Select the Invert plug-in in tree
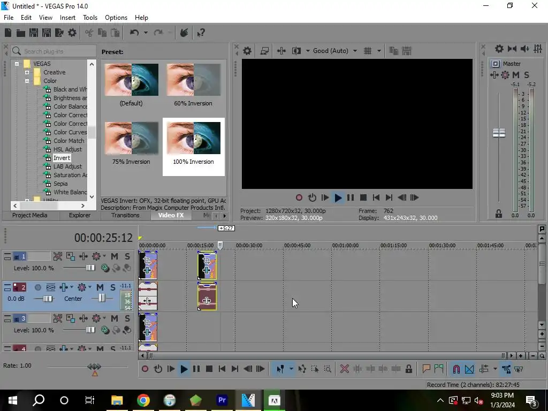Image resolution: width=548 pixels, height=411 pixels. tap(62, 158)
